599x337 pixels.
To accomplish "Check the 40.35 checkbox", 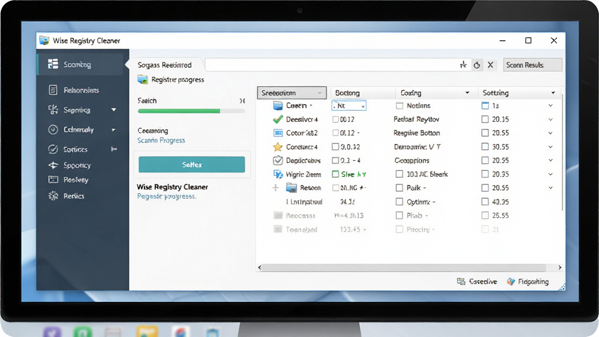I will click(x=485, y=202).
